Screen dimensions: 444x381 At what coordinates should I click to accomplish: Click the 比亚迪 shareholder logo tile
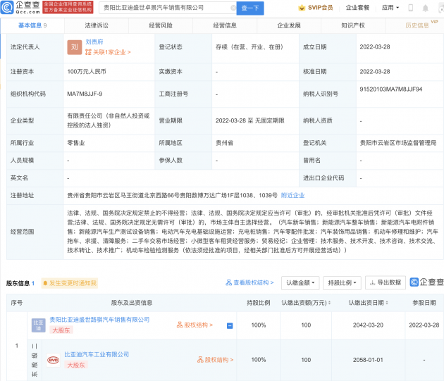[39, 325]
